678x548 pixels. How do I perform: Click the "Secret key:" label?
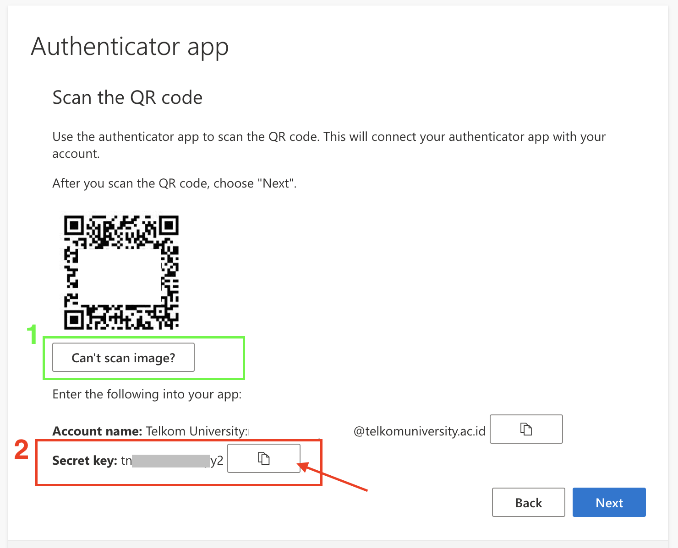pyautogui.click(x=85, y=460)
